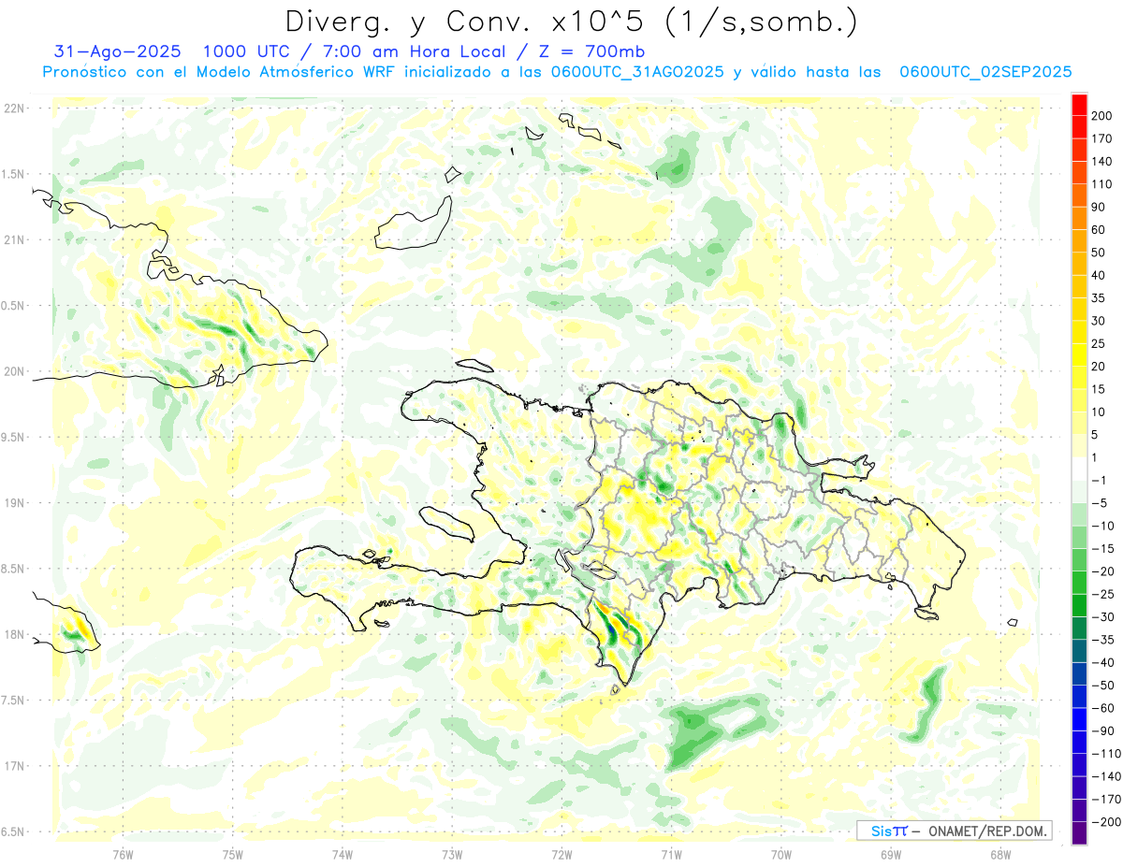Click the '20N' latitude label

coord(14,371)
